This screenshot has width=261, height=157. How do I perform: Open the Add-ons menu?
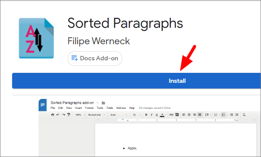coord(121,108)
